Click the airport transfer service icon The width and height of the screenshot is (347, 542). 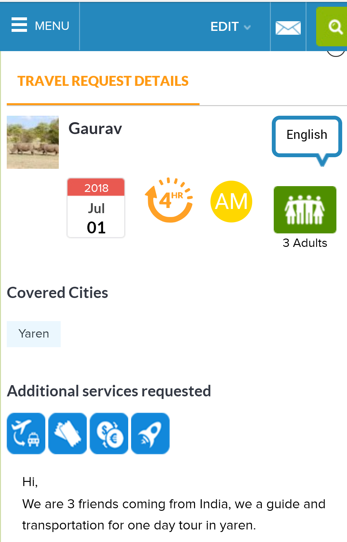pyautogui.click(x=26, y=433)
